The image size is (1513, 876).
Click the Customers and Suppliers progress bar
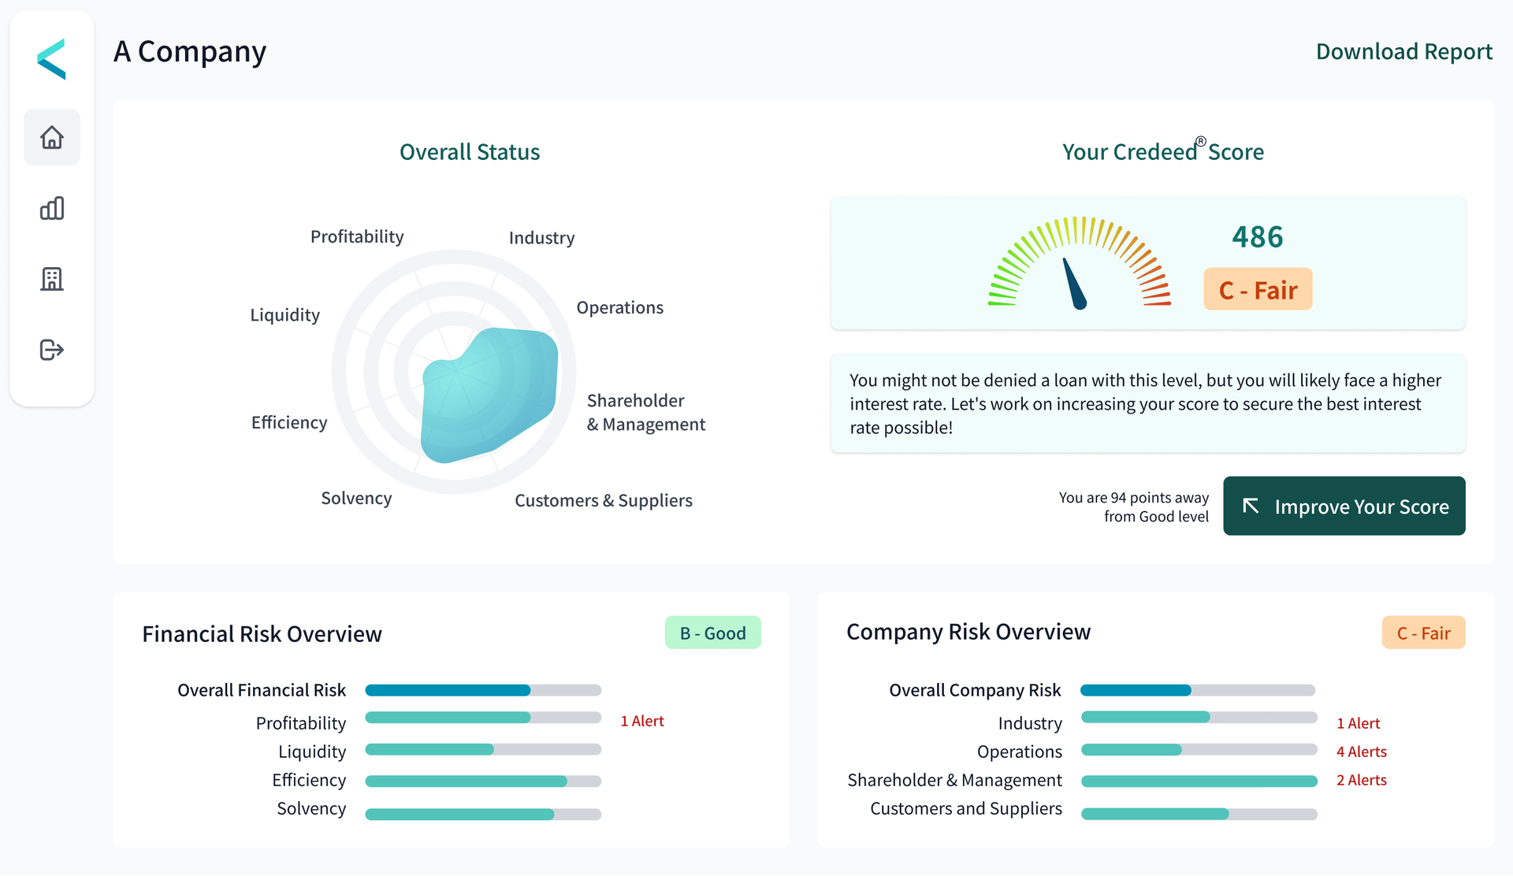point(1199,814)
